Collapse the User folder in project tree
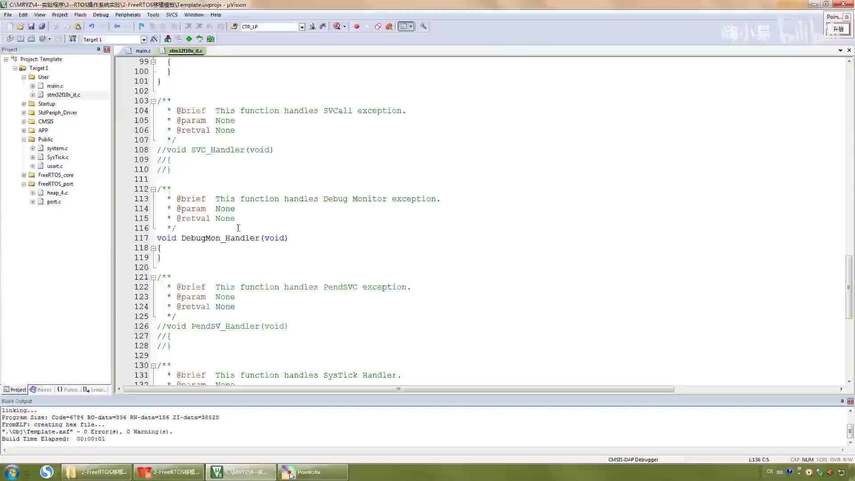855x481 pixels. click(x=24, y=77)
